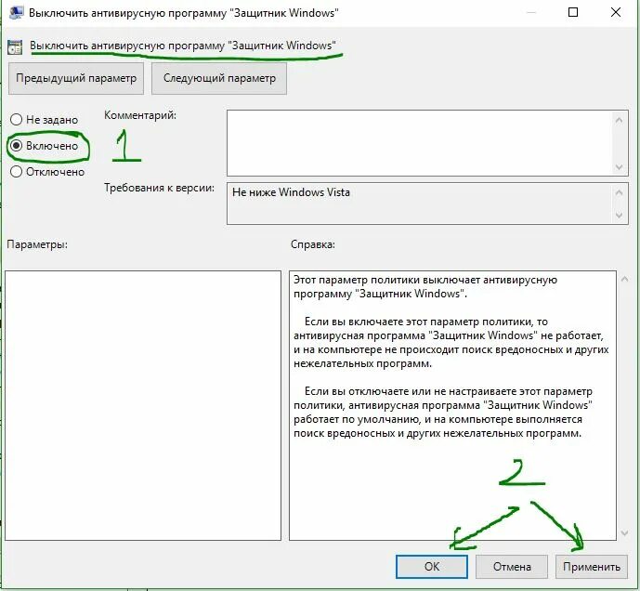This screenshot has height=591, width=640.
Task: Click the version requirements scroll up arrow
Action: point(620,192)
